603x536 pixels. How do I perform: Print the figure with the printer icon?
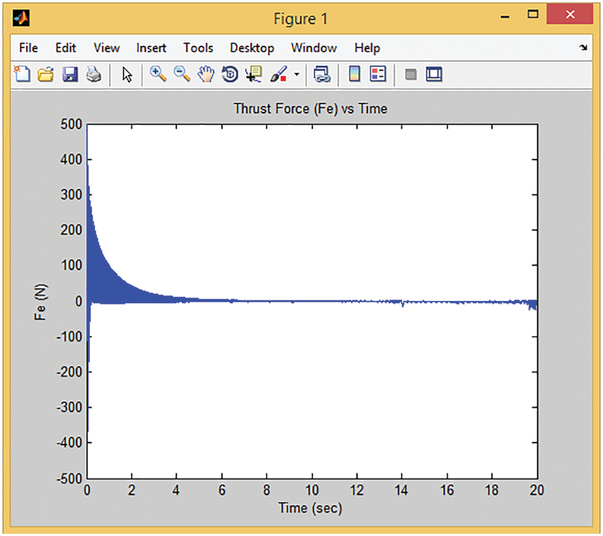(x=94, y=74)
